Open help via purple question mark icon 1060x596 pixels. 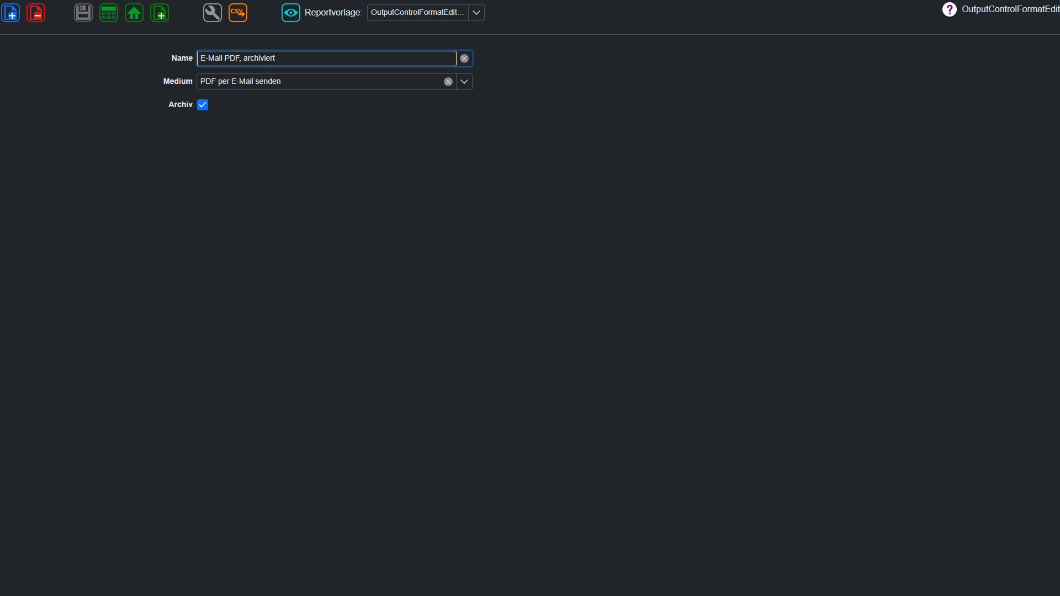click(x=949, y=9)
